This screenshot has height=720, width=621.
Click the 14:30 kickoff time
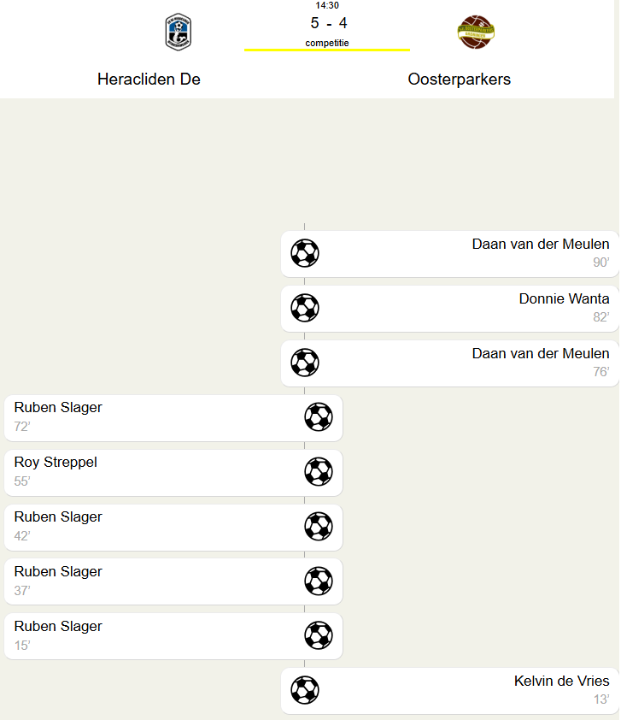tap(327, 6)
